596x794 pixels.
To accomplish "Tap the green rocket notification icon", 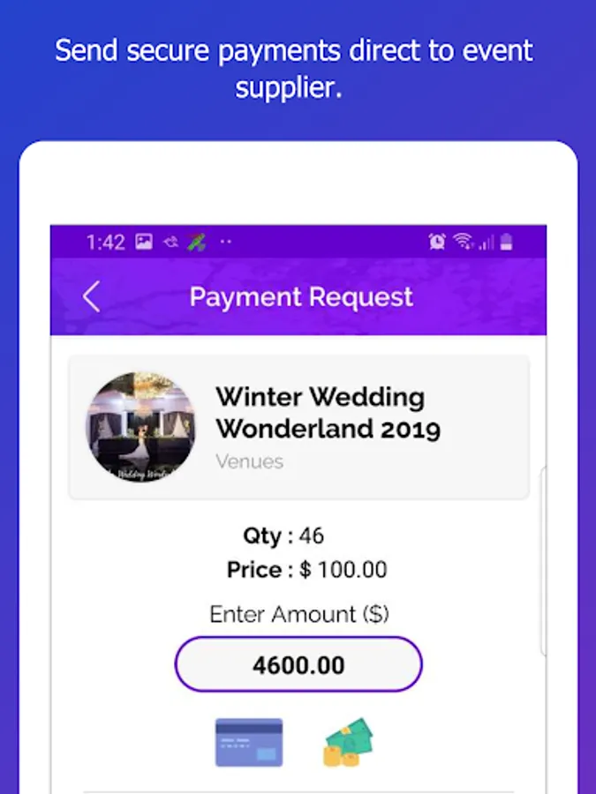I will [x=197, y=242].
